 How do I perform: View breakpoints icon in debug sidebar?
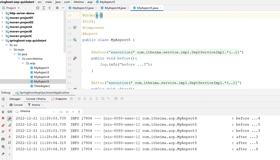tap(3, 125)
